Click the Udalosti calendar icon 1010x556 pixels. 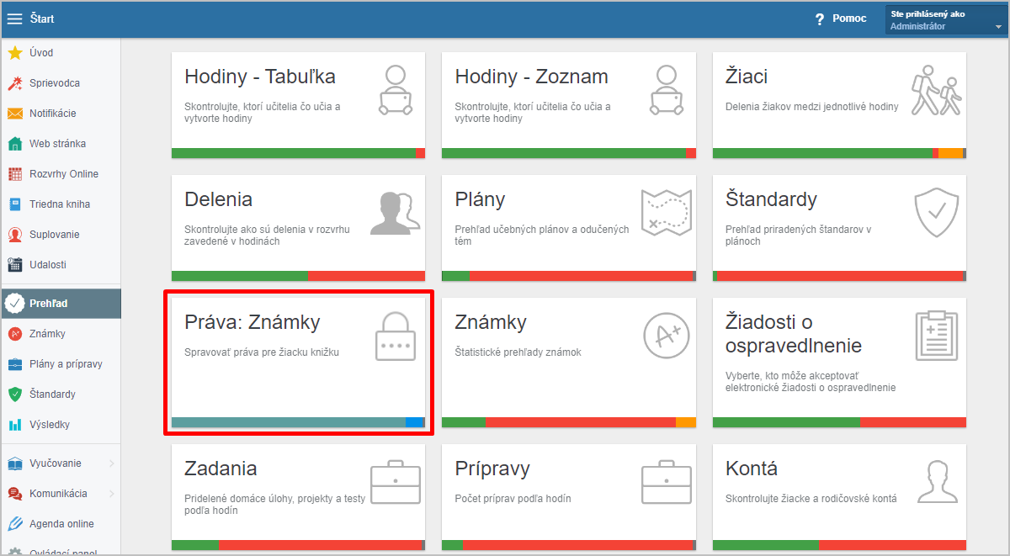click(14, 265)
